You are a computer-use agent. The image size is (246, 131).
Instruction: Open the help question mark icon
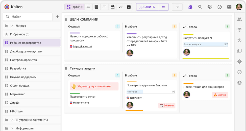point(219,7)
